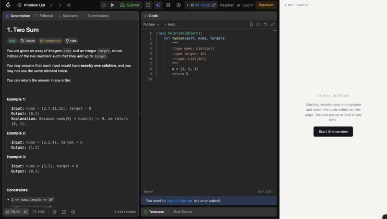Star the problem as favorite
The image size is (387, 219).
[55, 212]
